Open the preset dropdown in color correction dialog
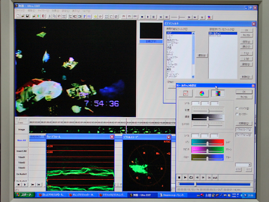269x202 pixels. 250,165
